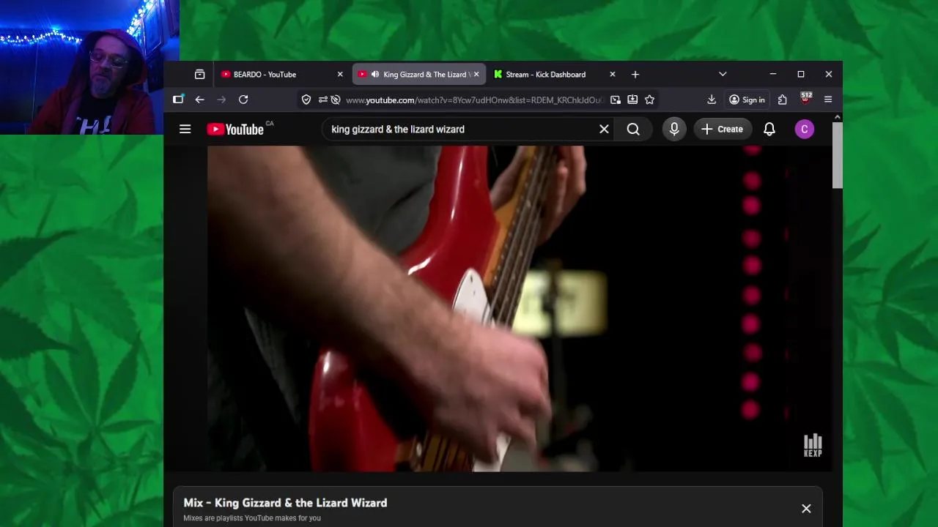Image resolution: width=938 pixels, height=527 pixels.
Task: Go forward one page
Action: coord(221,100)
